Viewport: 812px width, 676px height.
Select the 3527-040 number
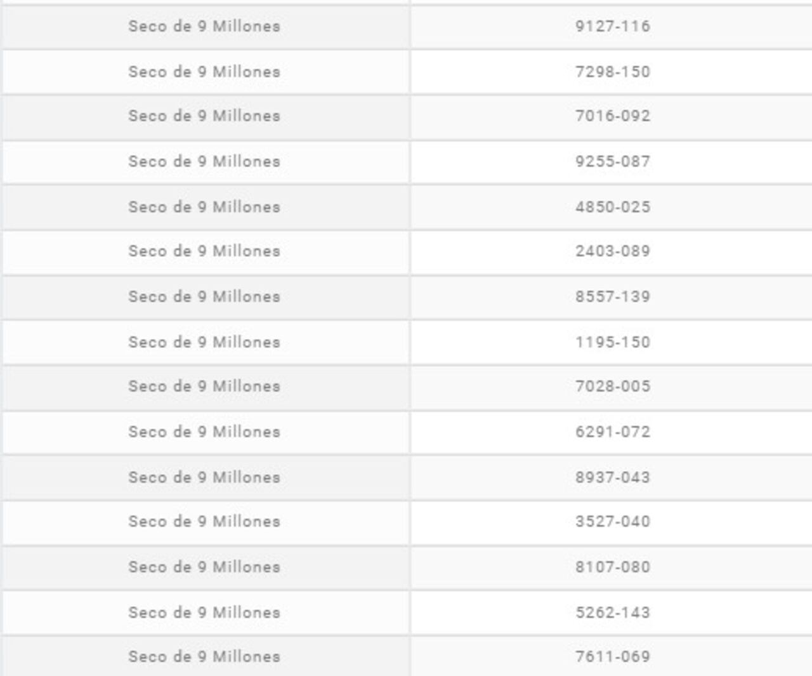[612, 522]
